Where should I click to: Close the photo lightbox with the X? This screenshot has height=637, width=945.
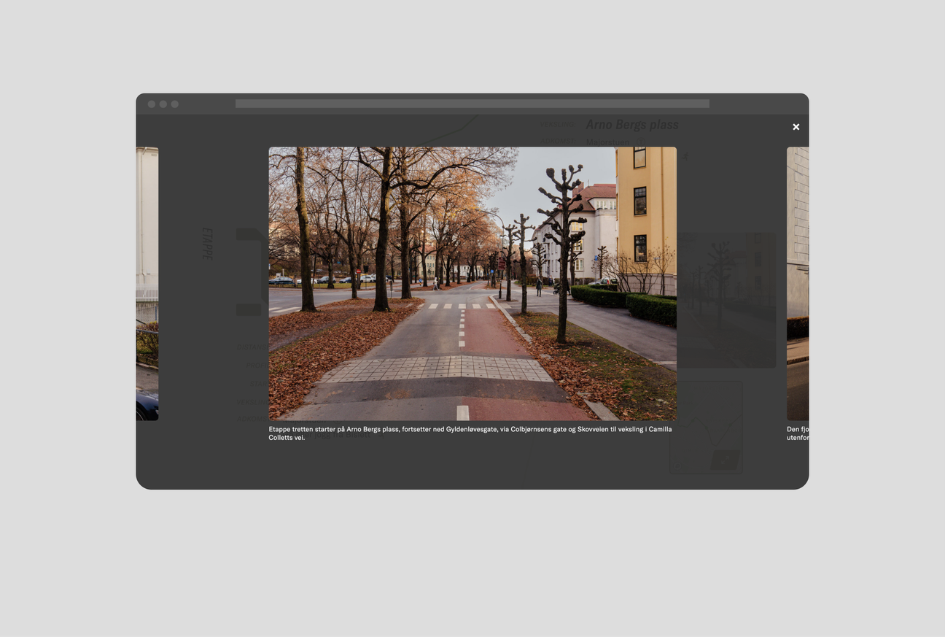pyautogui.click(x=796, y=127)
